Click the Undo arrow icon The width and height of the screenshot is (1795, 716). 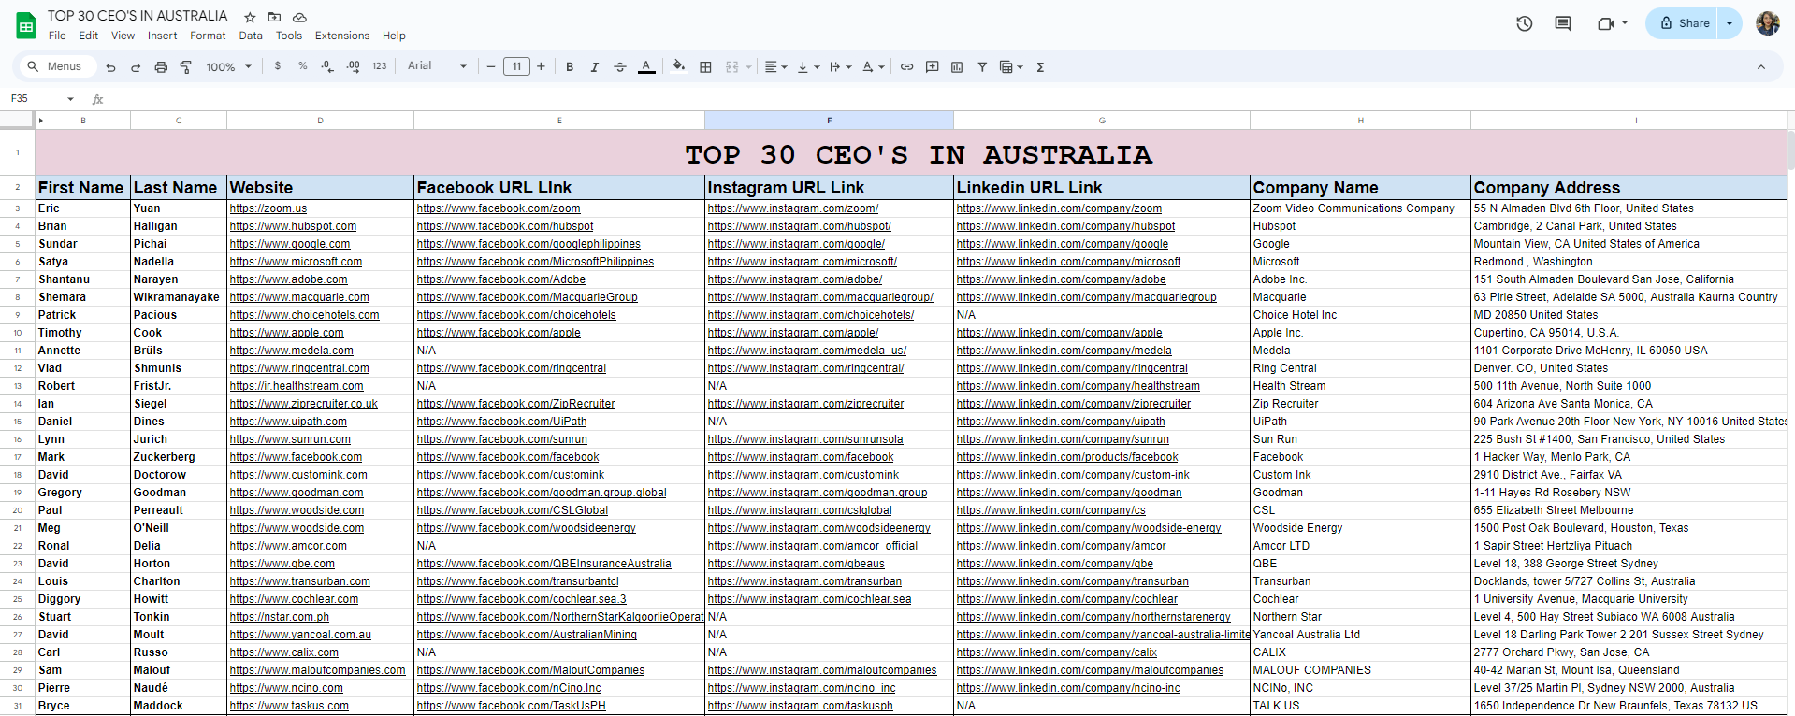110,67
